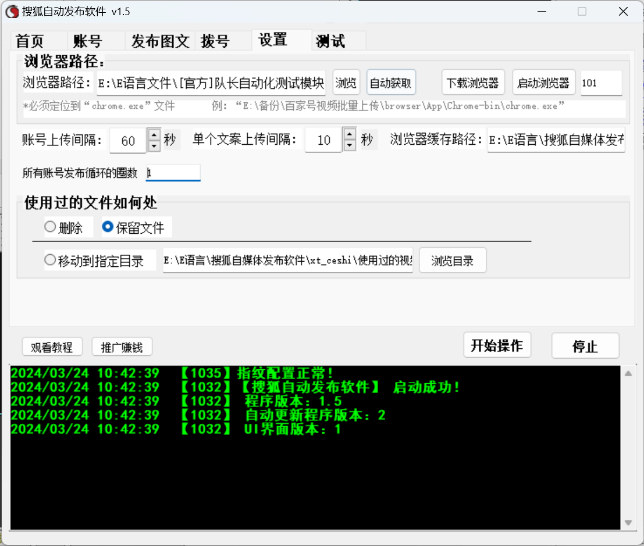Choose the 保留文件 radio option

(x=108, y=227)
